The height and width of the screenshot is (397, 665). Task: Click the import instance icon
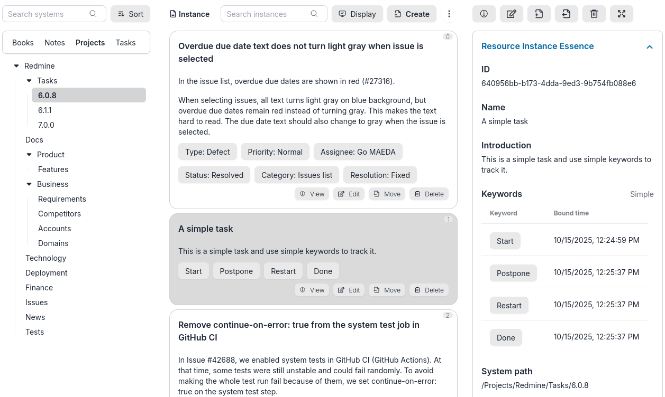[539, 14]
